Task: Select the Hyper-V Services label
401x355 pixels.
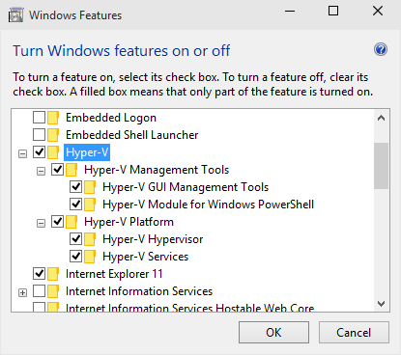Action: click(146, 257)
